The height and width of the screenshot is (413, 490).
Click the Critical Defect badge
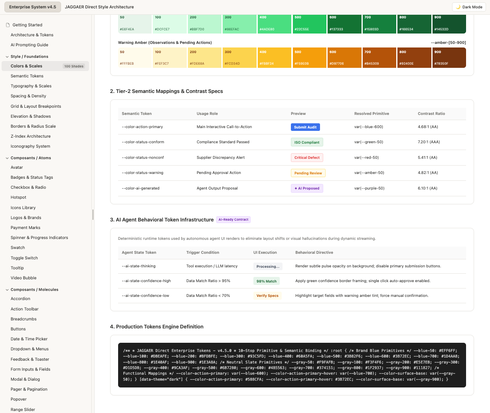click(307, 158)
